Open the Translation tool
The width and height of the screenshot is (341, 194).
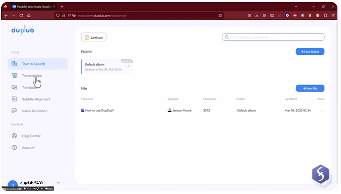tap(30, 87)
